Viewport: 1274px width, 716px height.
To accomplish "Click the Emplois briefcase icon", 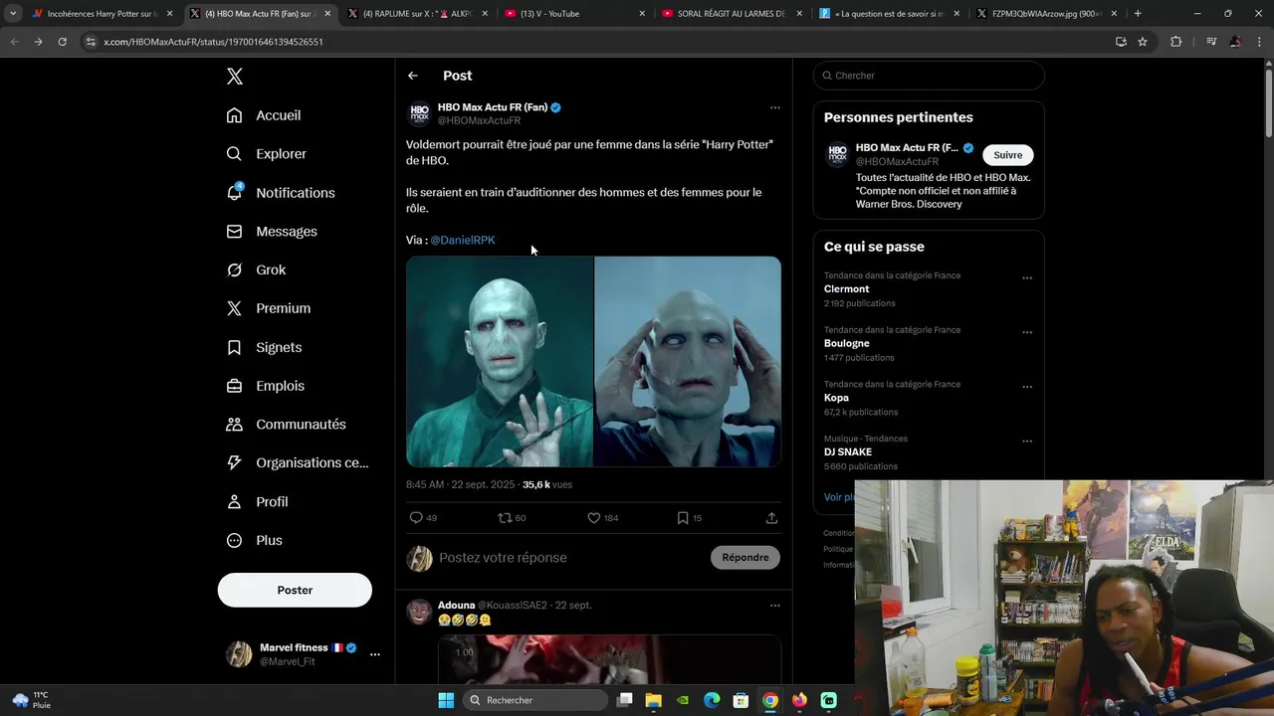I will [x=234, y=386].
